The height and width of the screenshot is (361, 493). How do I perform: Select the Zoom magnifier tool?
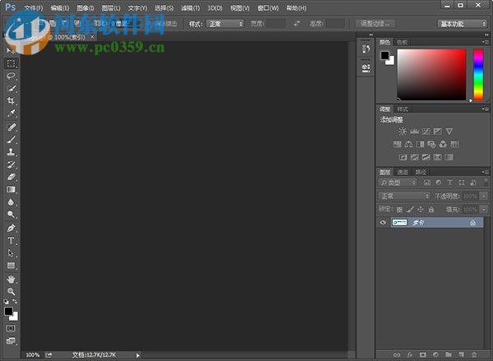coord(12,291)
